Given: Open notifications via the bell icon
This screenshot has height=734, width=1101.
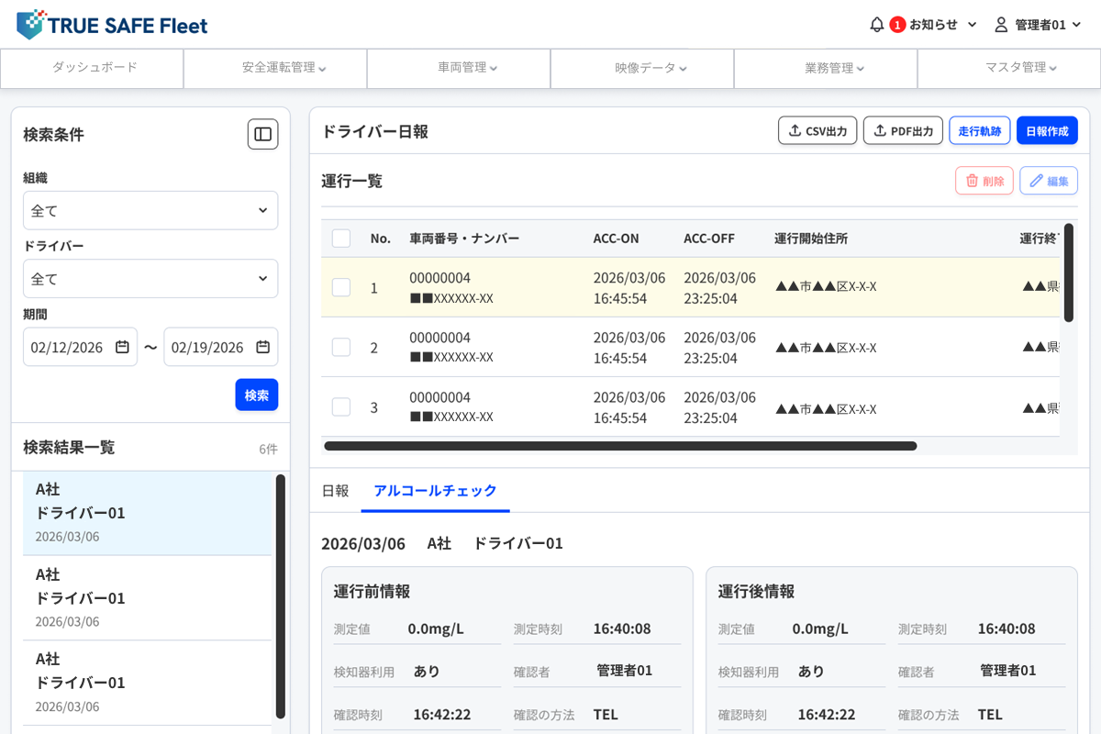Looking at the screenshot, I should [877, 25].
